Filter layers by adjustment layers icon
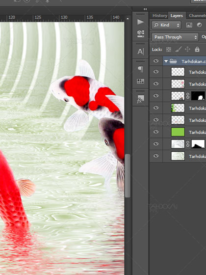This screenshot has height=275, width=206. pyautogui.click(x=199, y=25)
